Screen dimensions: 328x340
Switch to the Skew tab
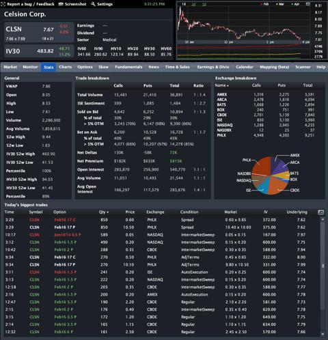pyautogui.click(x=103, y=67)
